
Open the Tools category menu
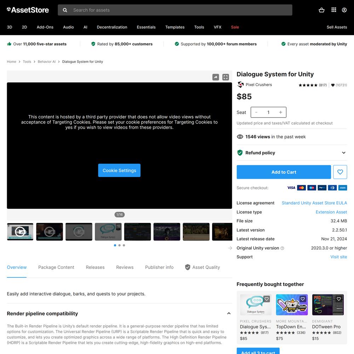199,27
